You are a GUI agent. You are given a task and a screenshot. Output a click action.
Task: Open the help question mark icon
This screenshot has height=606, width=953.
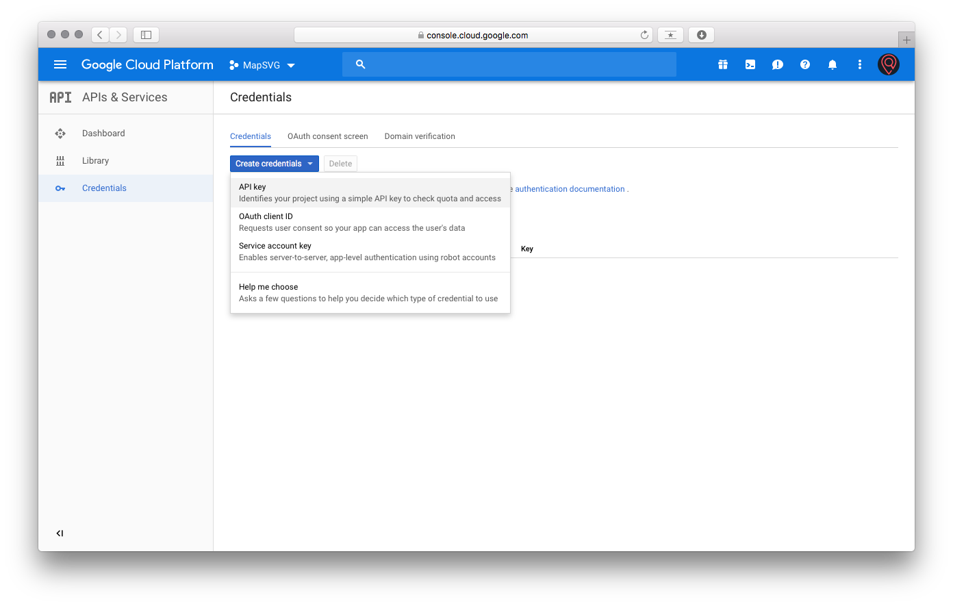[805, 64]
